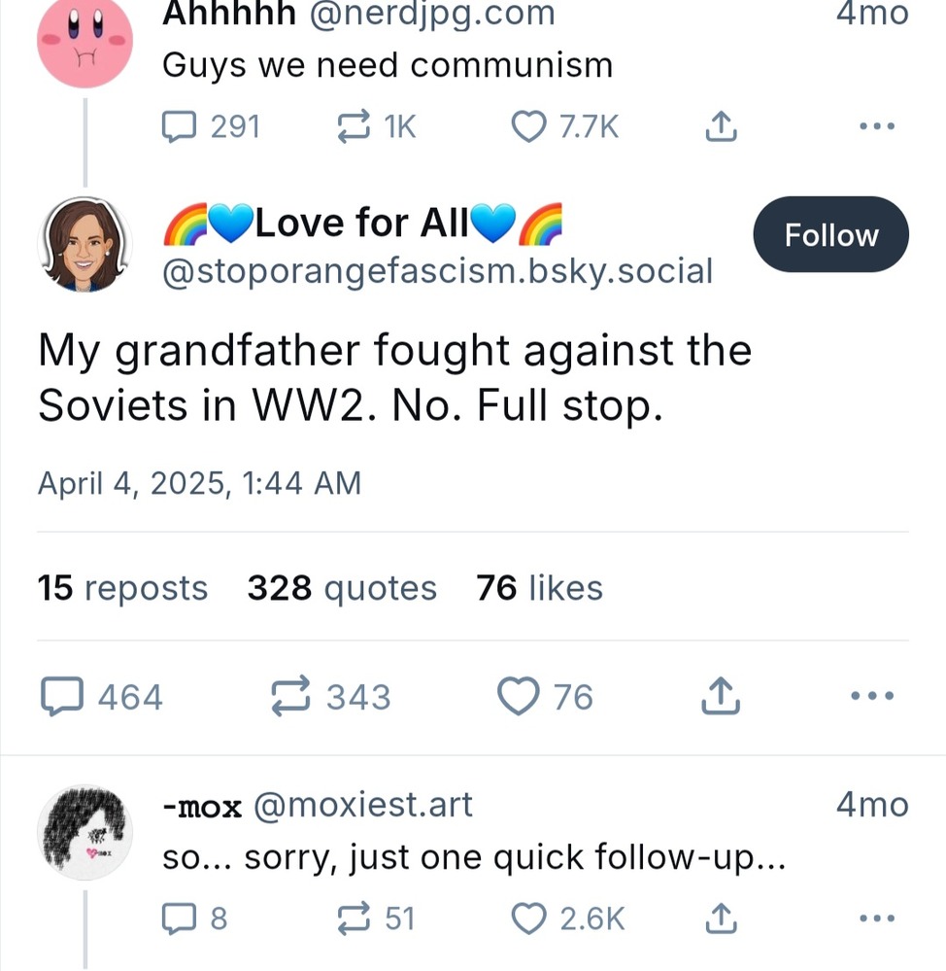Share the 'Guys we need communism' post
946x971 pixels.
click(x=719, y=126)
